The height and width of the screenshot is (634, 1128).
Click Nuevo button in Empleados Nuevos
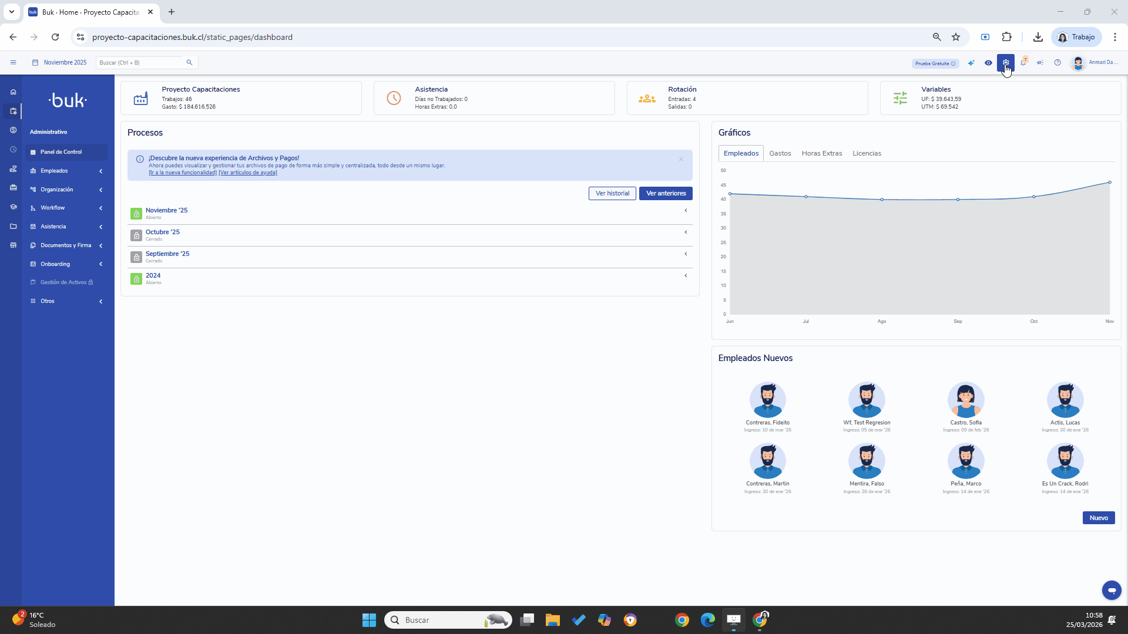pos(1098,518)
